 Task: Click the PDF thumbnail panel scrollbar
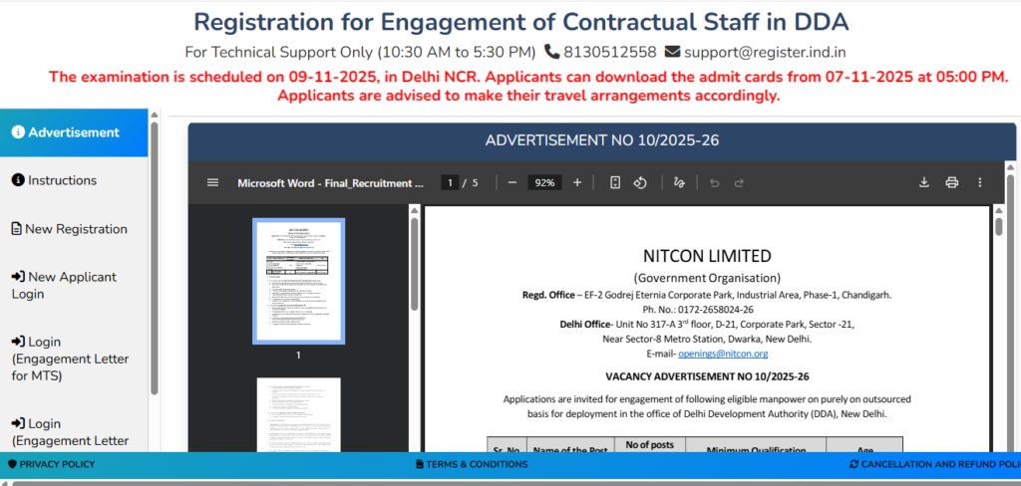pos(414,264)
